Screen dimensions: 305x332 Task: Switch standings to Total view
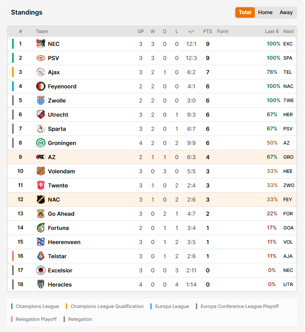pos(245,12)
